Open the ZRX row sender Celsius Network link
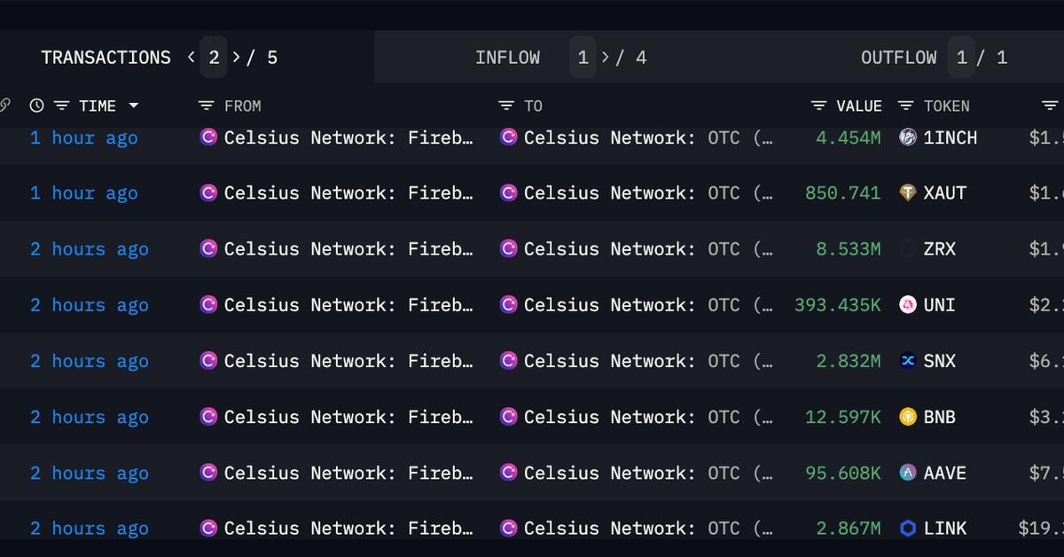 click(337, 248)
